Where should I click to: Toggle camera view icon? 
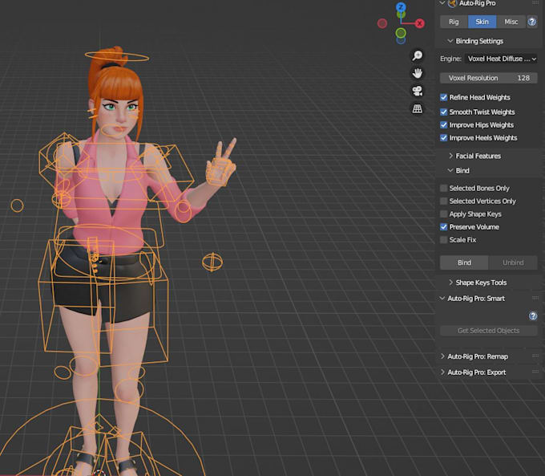tap(417, 91)
